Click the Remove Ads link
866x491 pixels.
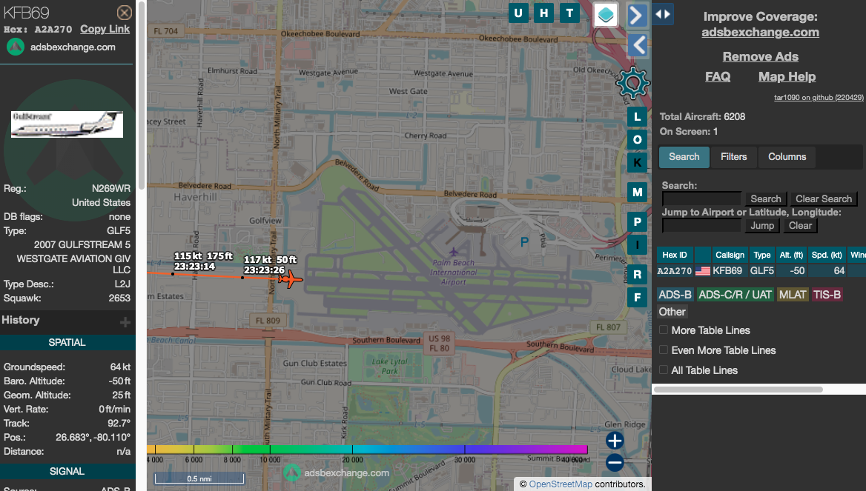click(760, 56)
